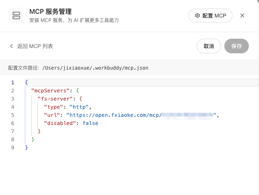
Task: Click closing brace on line 7
Action: click(x=39, y=131)
